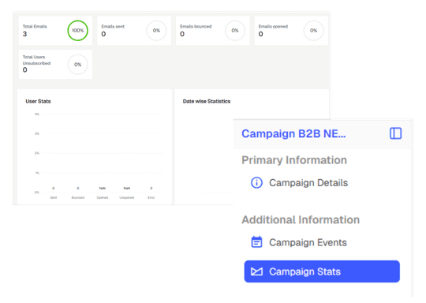The width and height of the screenshot is (426, 303).
Task: Click the Unopened label on chart axis
Action: pyautogui.click(x=127, y=197)
